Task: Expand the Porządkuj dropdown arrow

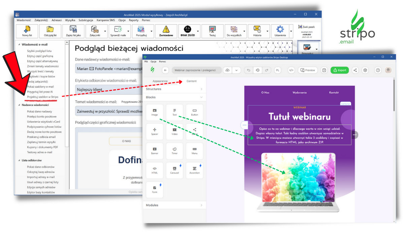Action: [x=152, y=31]
